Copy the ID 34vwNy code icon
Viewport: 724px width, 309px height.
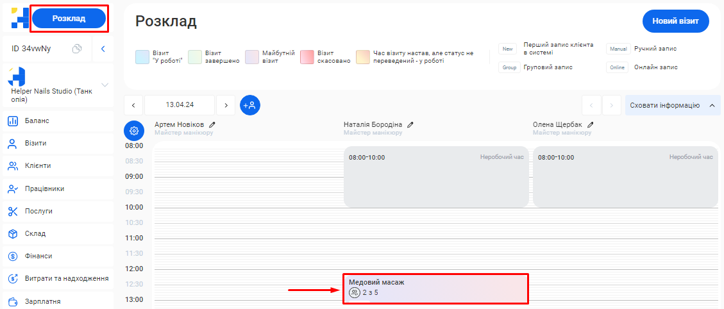tap(77, 49)
